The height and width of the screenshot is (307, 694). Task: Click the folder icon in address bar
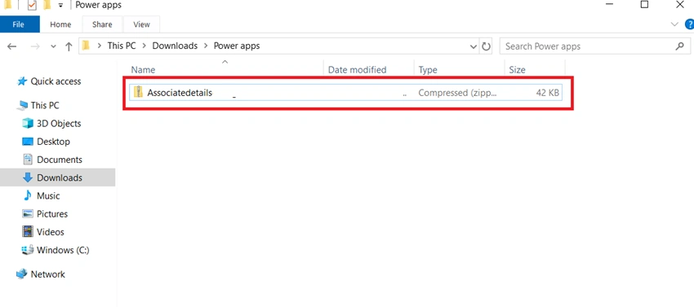coord(87,46)
